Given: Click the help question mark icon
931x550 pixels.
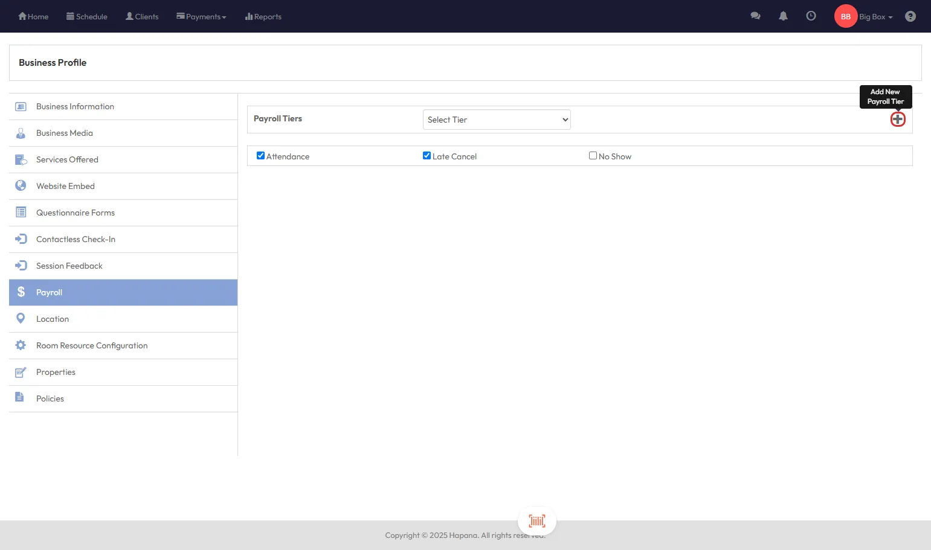Looking at the screenshot, I should point(910,16).
